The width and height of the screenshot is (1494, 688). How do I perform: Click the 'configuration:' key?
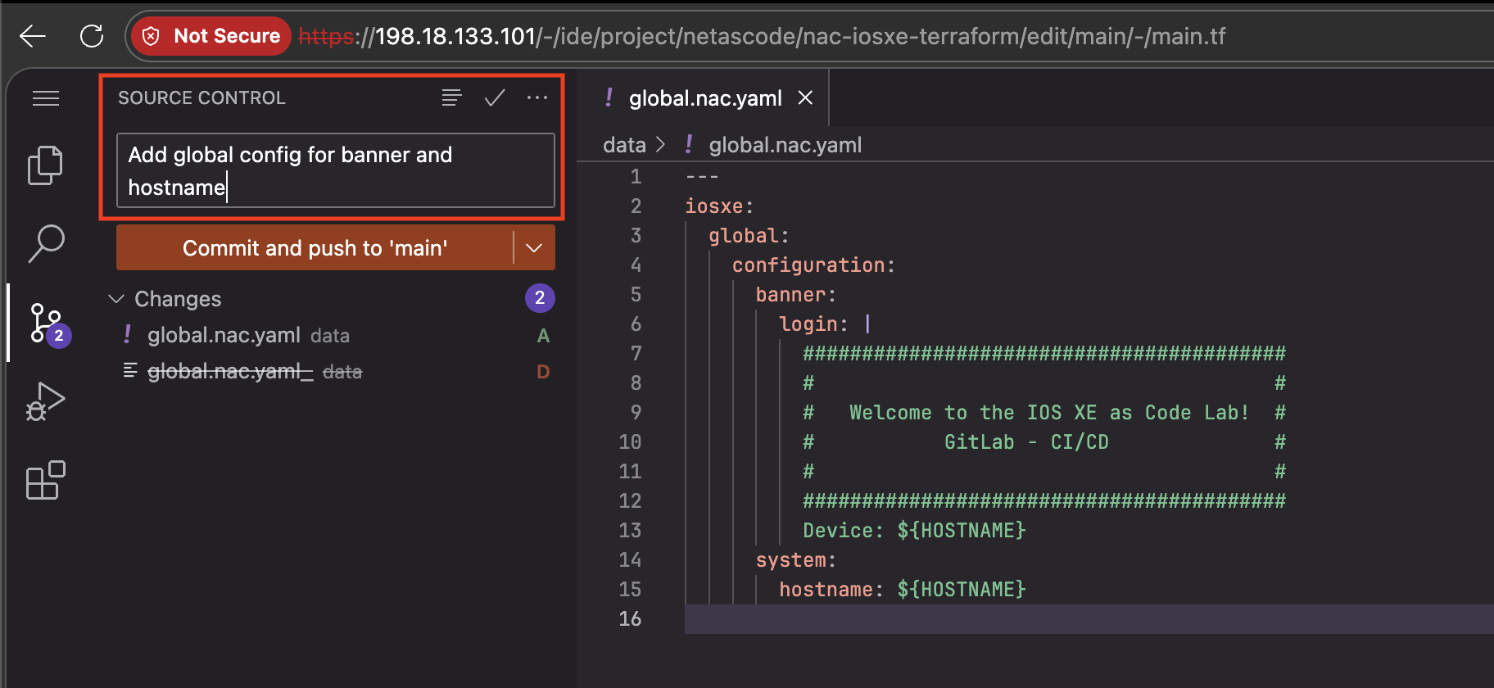point(813,265)
